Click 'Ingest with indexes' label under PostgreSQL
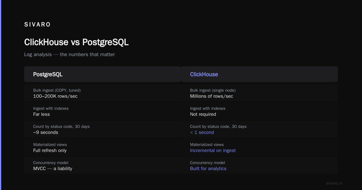 coord(51,108)
